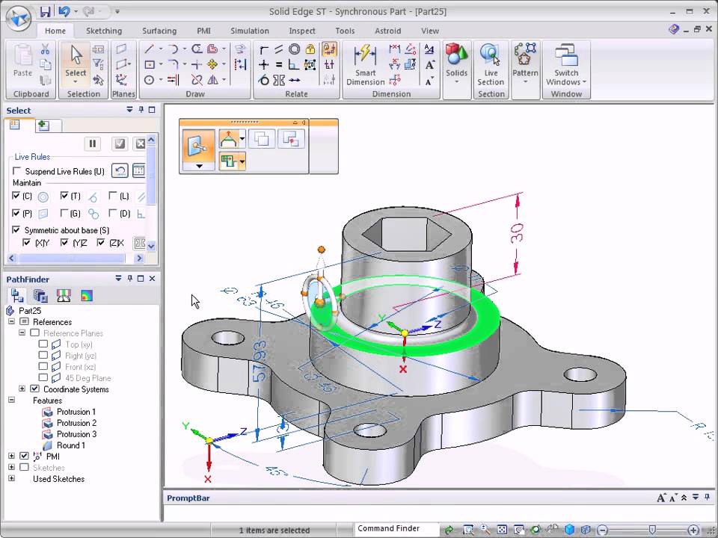Open the Simulation pane icon in PathFinder
The image size is (718, 538).
[x=87, y=296]
